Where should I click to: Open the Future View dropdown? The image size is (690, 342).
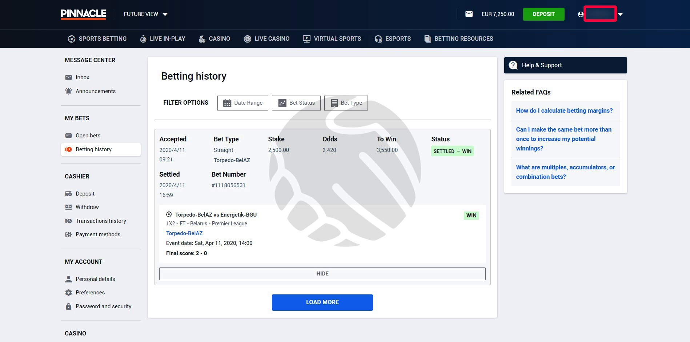point(146,14)
